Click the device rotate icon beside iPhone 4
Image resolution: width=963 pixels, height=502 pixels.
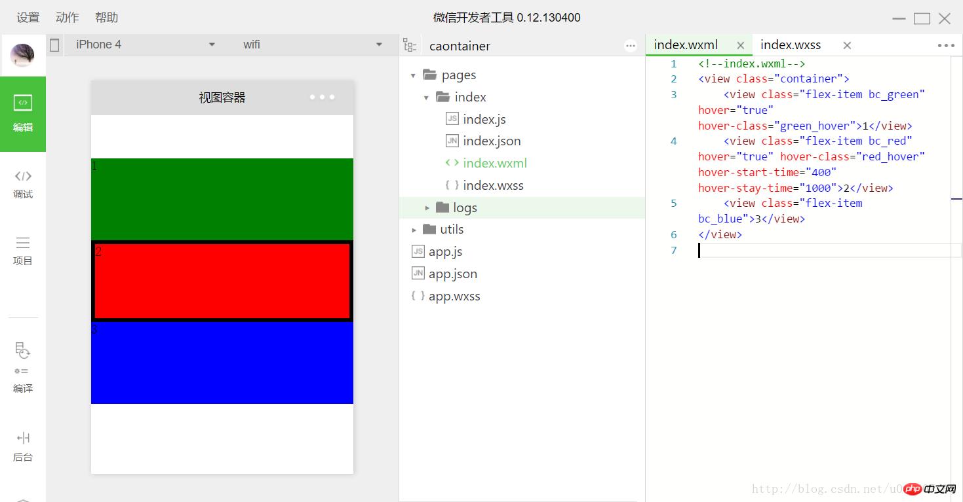click(54, 45)
